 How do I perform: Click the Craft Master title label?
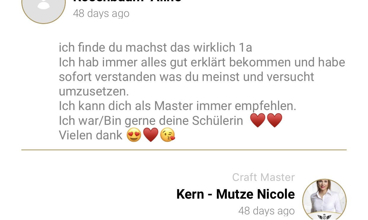point(263,177)
